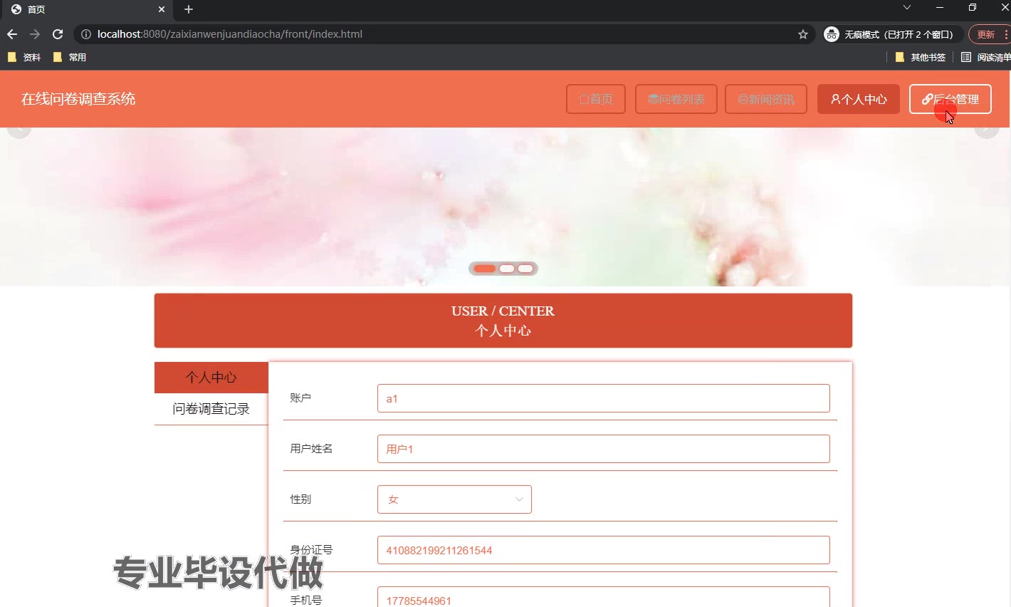The width and height of the screenshot is (1011, 607).
Task: Open 后台管理 in the site menu
Action: (950, 99)
